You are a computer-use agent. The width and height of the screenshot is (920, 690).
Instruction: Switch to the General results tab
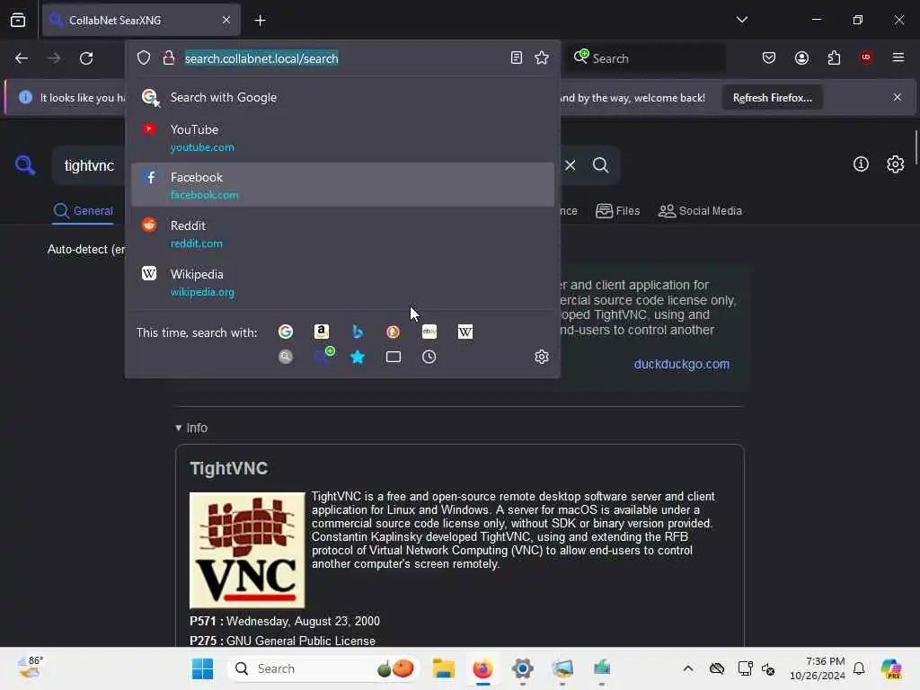[84, 210]
